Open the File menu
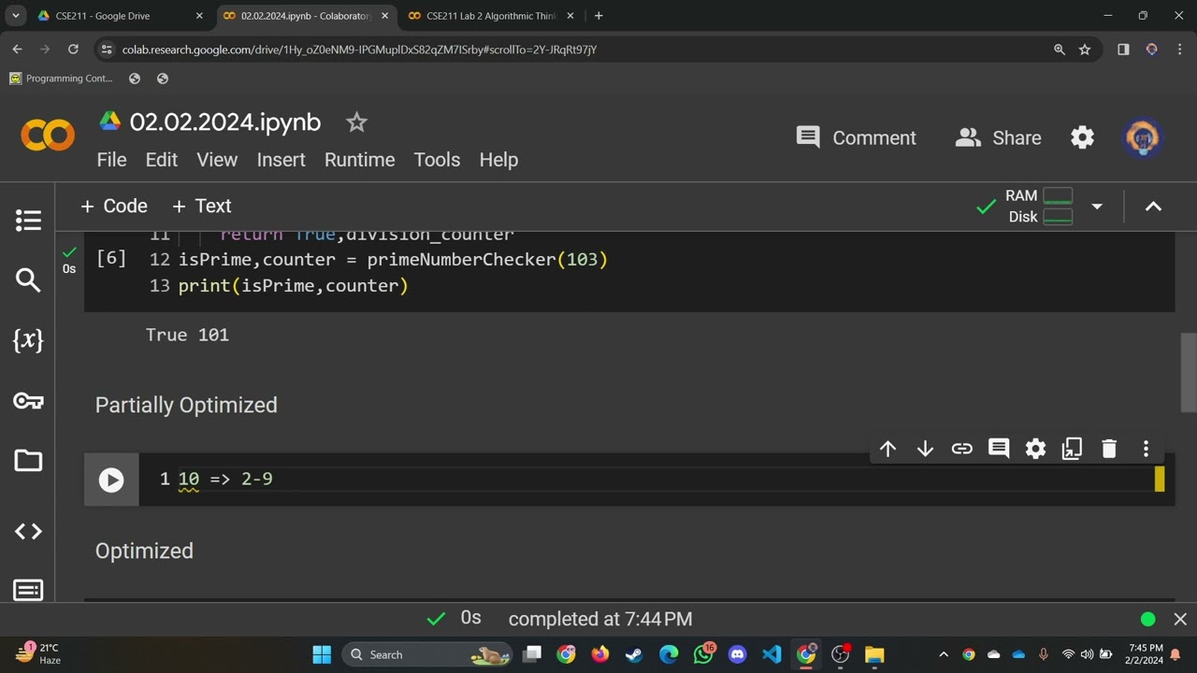This screenshot has height=673, width=1197. click(111, 160)
